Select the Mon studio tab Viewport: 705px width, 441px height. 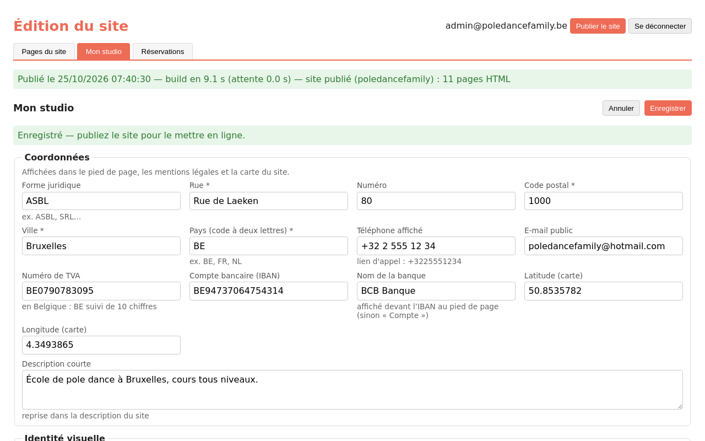pyautogui.click(x=104, y=51)
